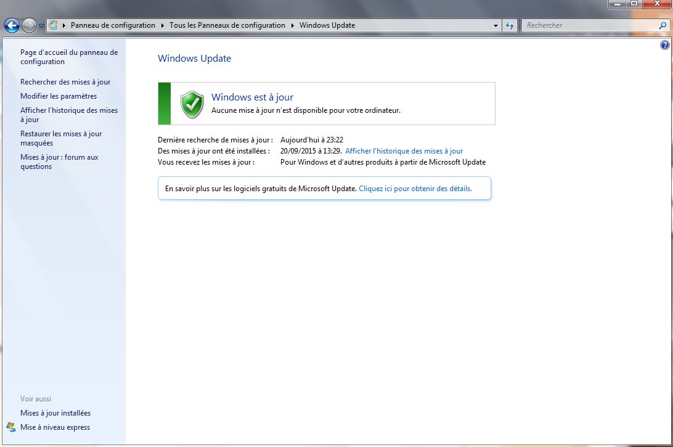Open Page d'accueil du panneau de configuration

(69, 57)
